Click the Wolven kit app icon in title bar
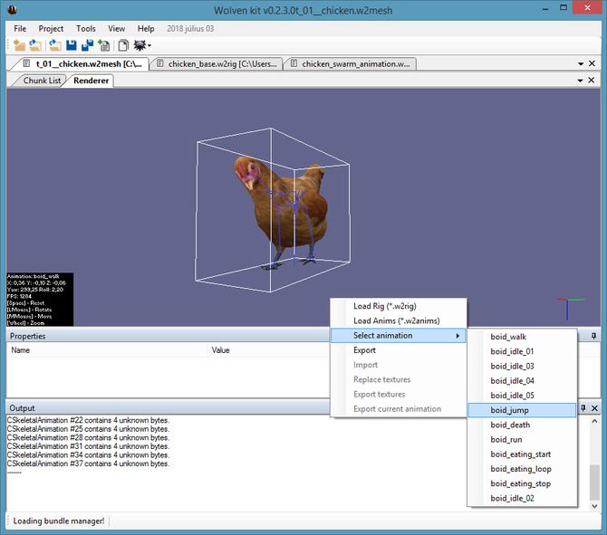This screenshot has width=607, height=535. click(12, 10)
